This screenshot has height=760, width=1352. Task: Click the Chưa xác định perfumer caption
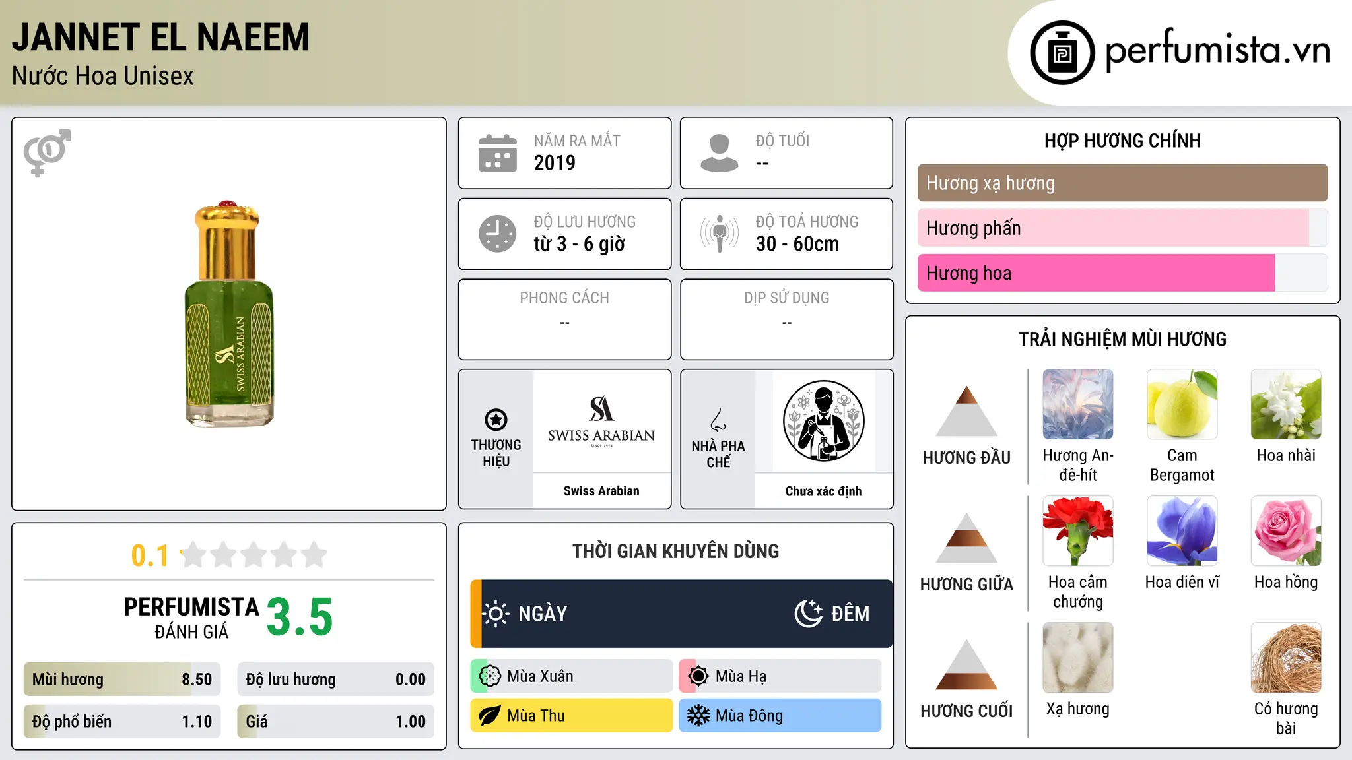(823, 491)
